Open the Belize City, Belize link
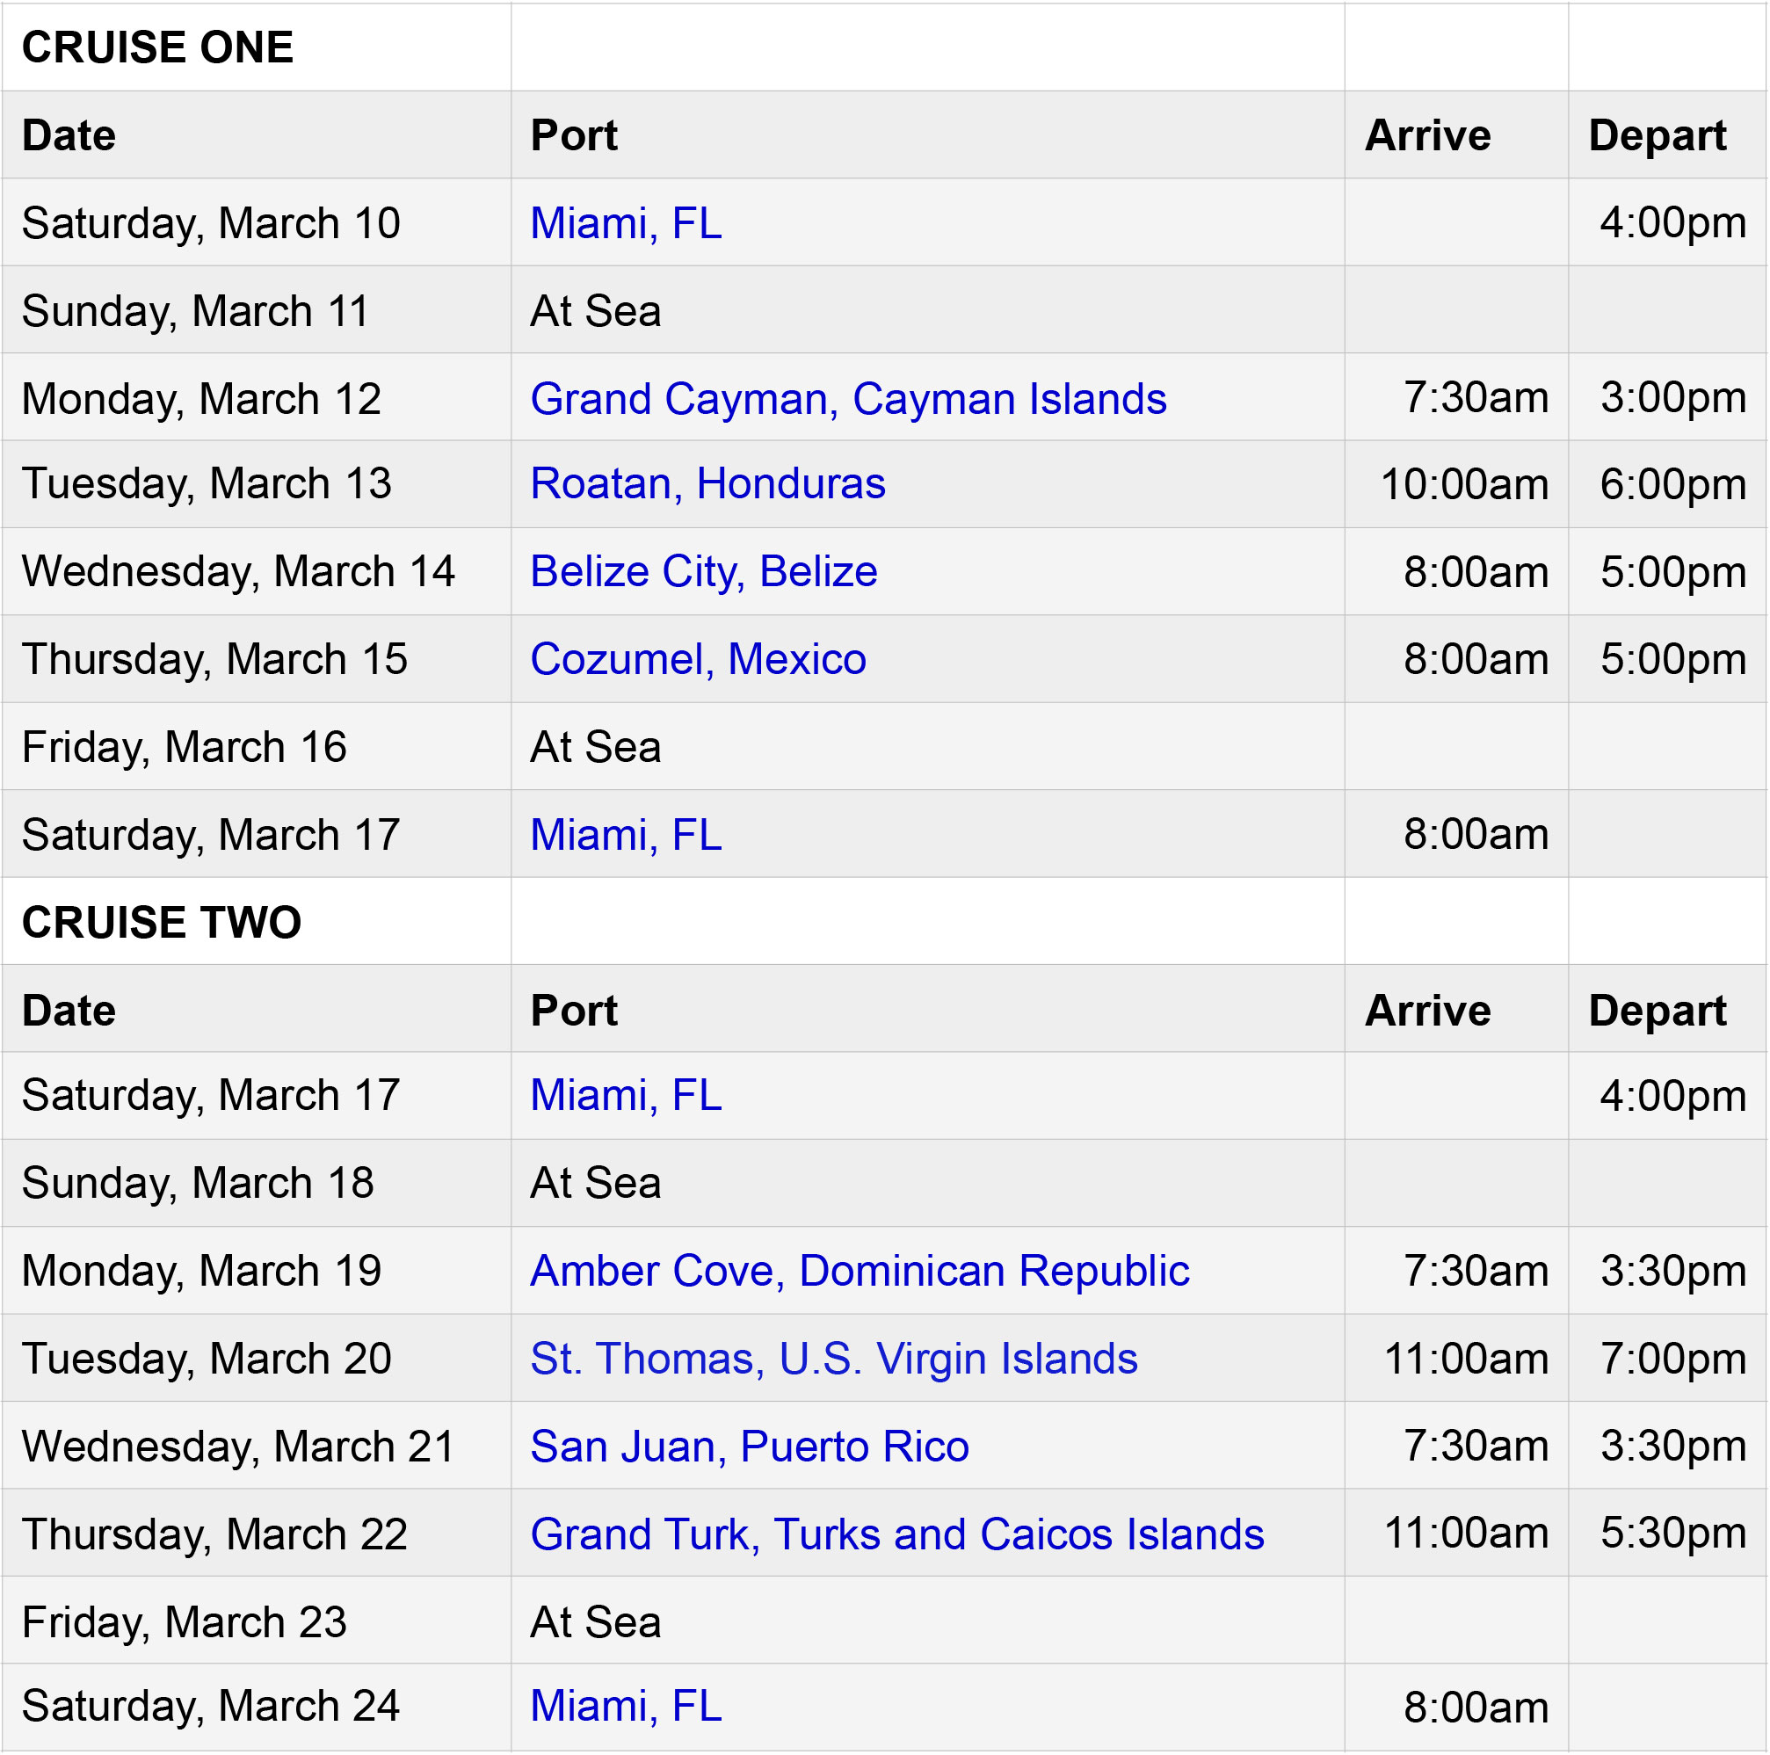The width and height of the screenshot is (1770, 1755). click(704, 571)
